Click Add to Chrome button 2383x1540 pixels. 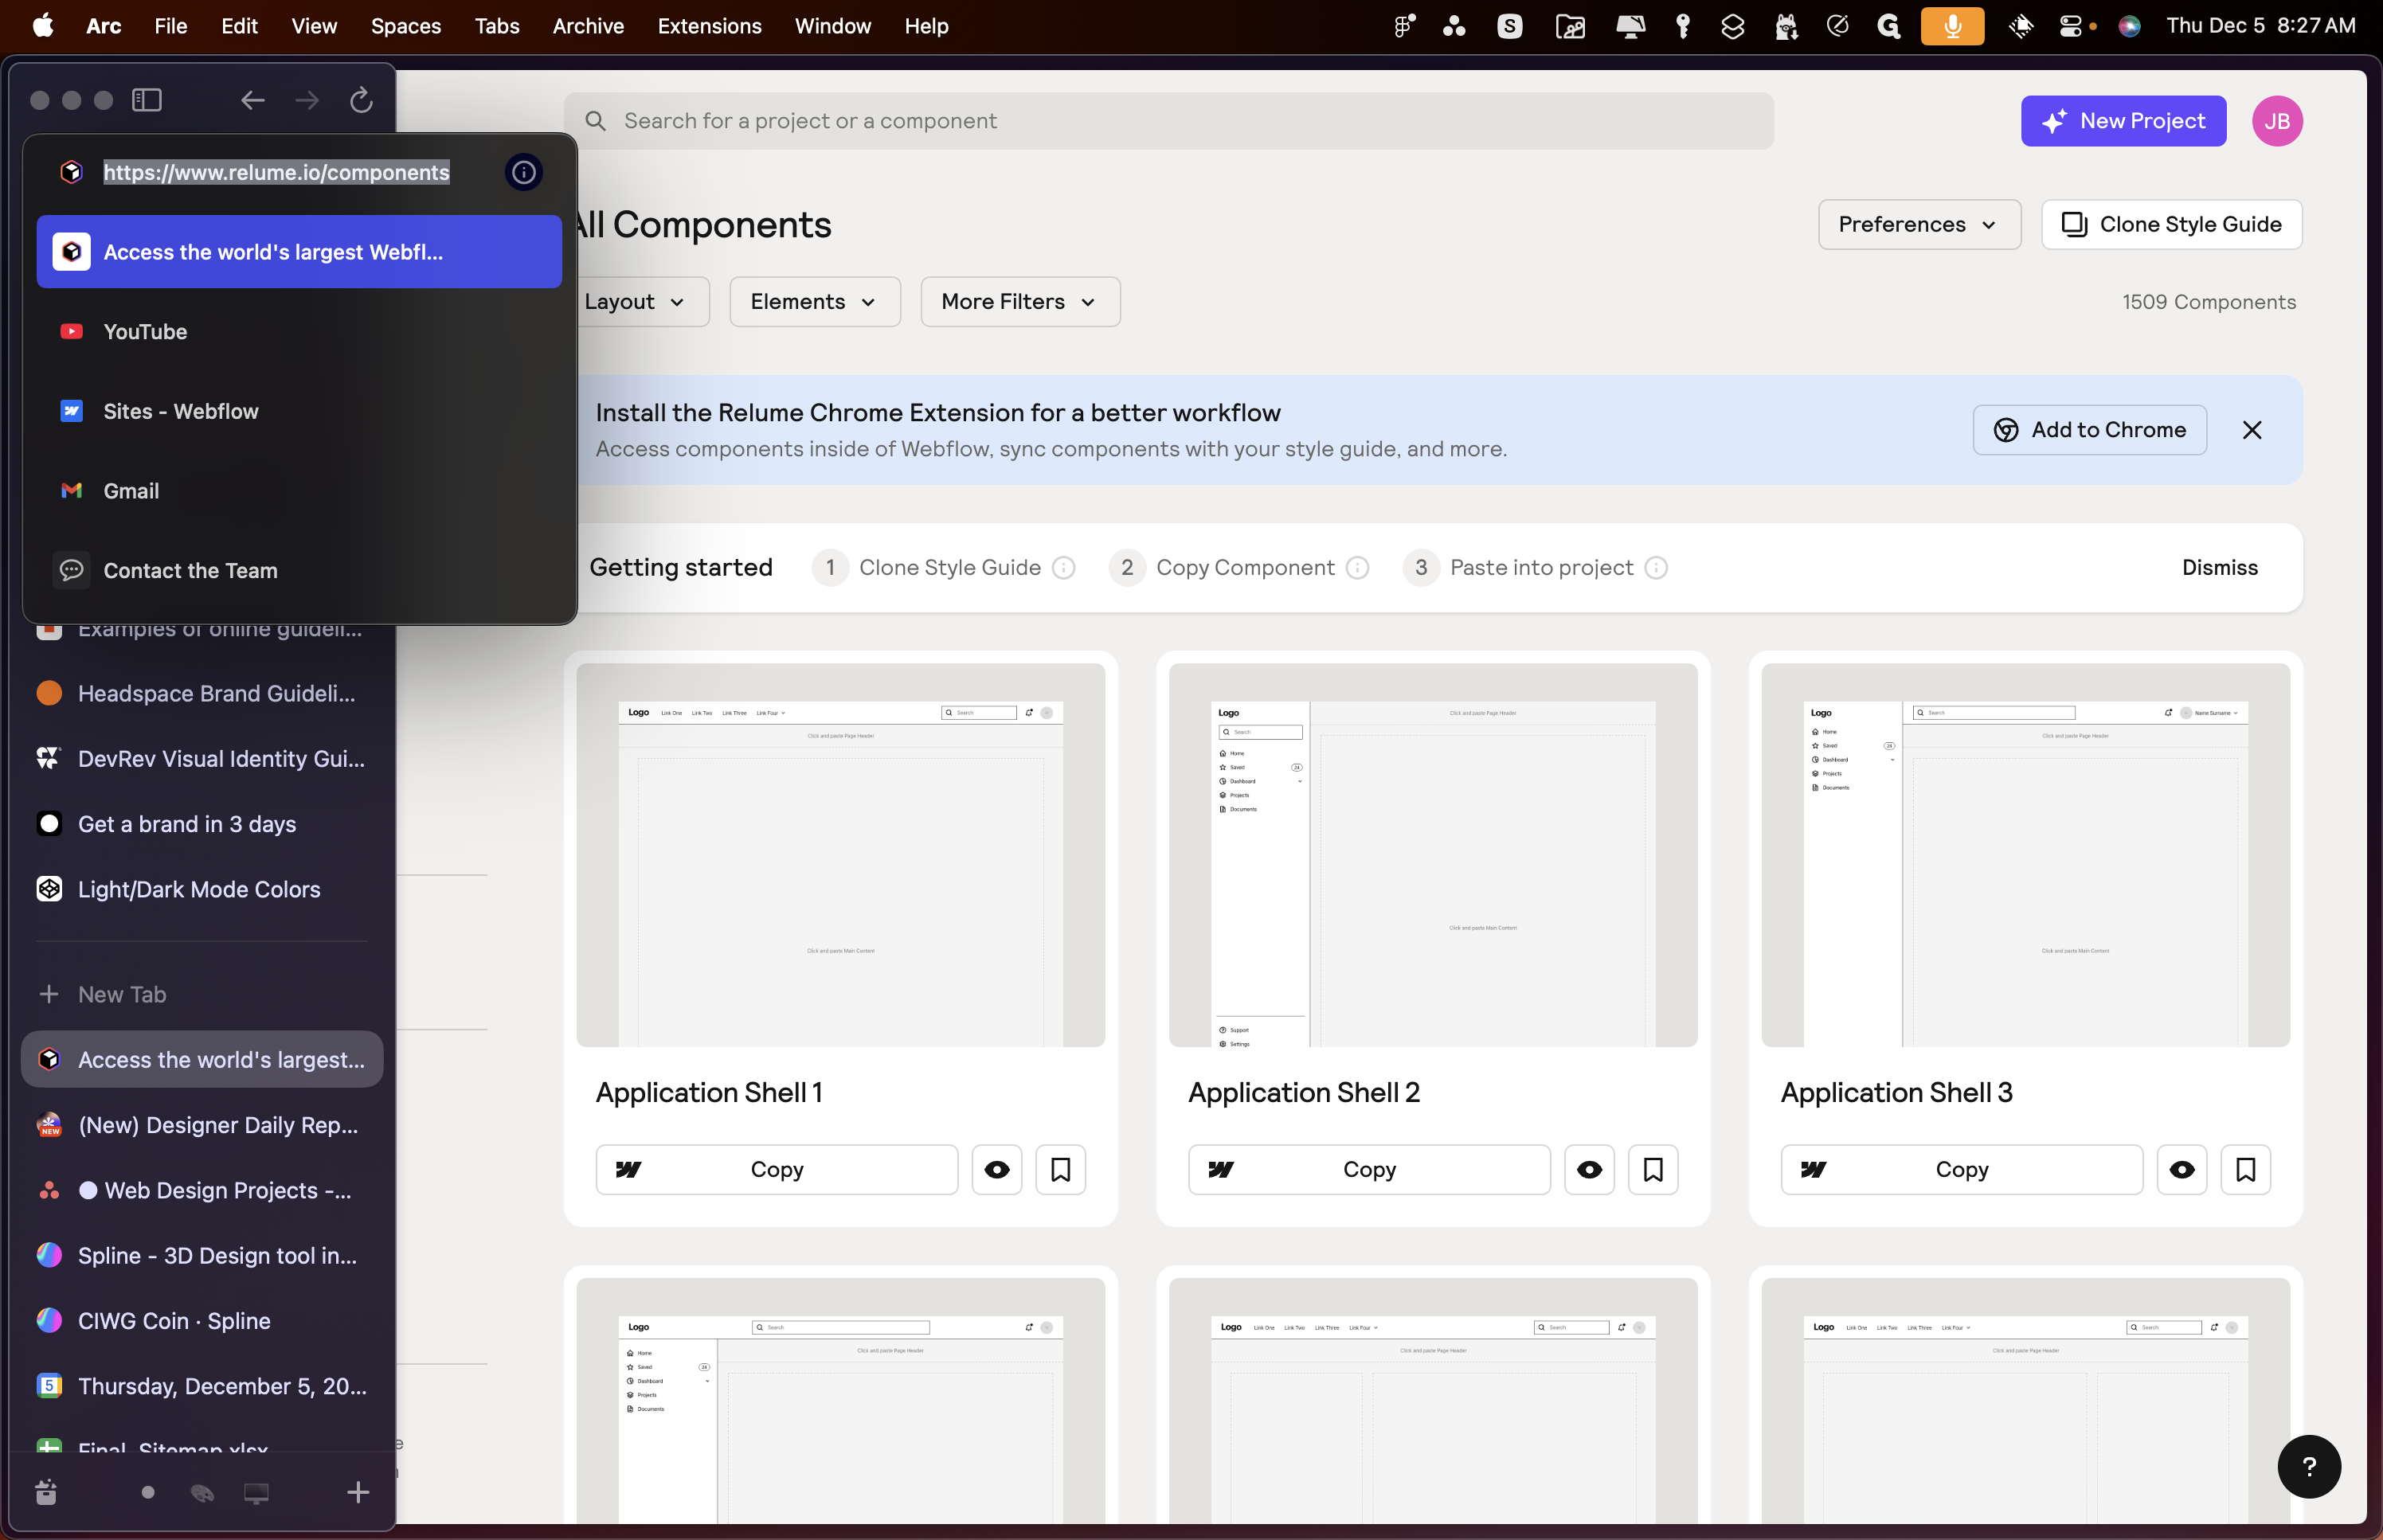coord(2089,430)
